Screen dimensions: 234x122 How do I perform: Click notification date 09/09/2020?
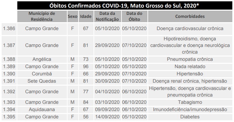(108, 109)
